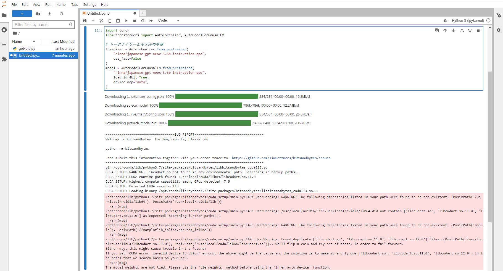503x271 pixels.
Task: Restart kernel and run all cells
Action: click(151, 21)
